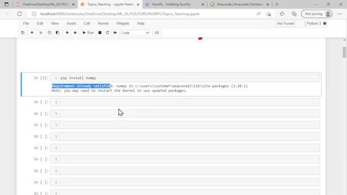The width and height of the screenshot is (347, 195).
Task: Move selected cell up with the arrow
Action: point(67,32)
